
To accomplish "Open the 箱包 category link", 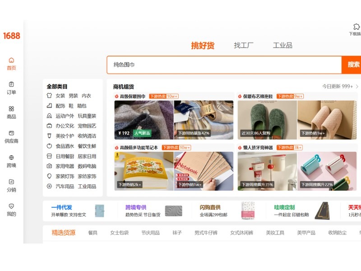I will [x=82, y=106].
